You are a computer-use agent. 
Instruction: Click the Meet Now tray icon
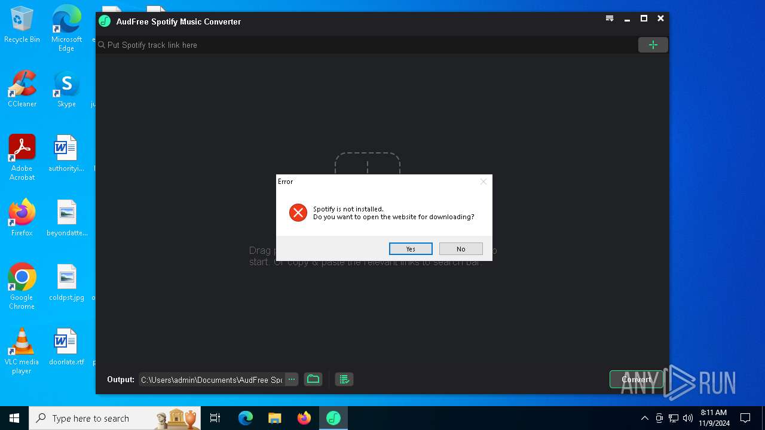point(659,418)
